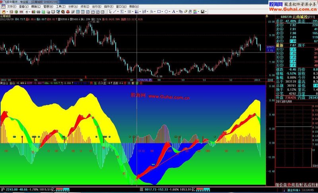Screen dimensions: 318x193
Task: Open the 文件(F) menu
Action: pyautogui.click(x=12, y=7)
